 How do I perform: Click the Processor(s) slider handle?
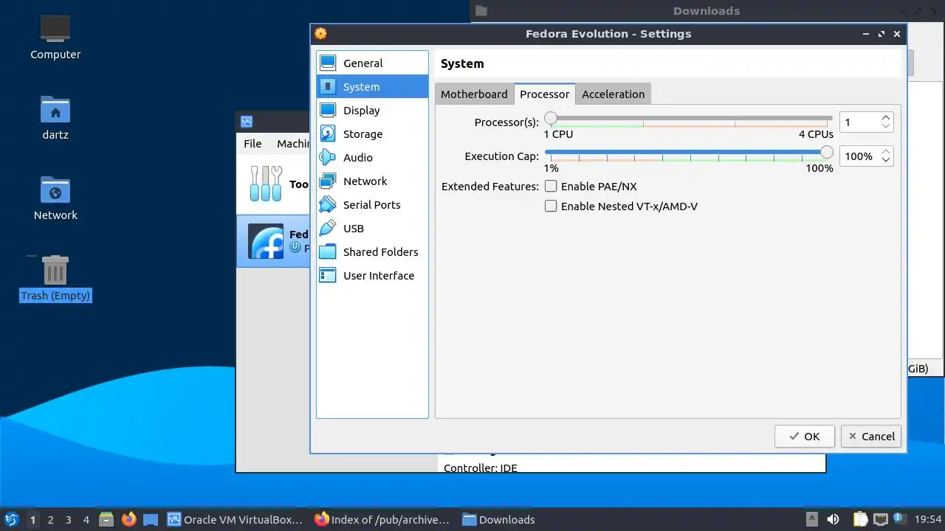551,118
